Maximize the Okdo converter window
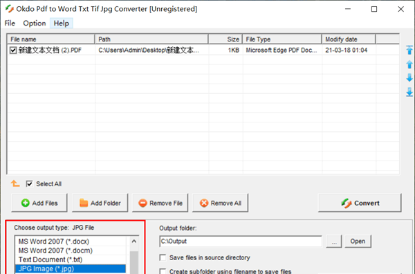 (374, 9)
